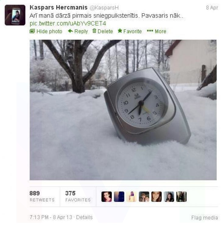
Task: Click the Favorite star icon
Action: [x=120, y=31]
